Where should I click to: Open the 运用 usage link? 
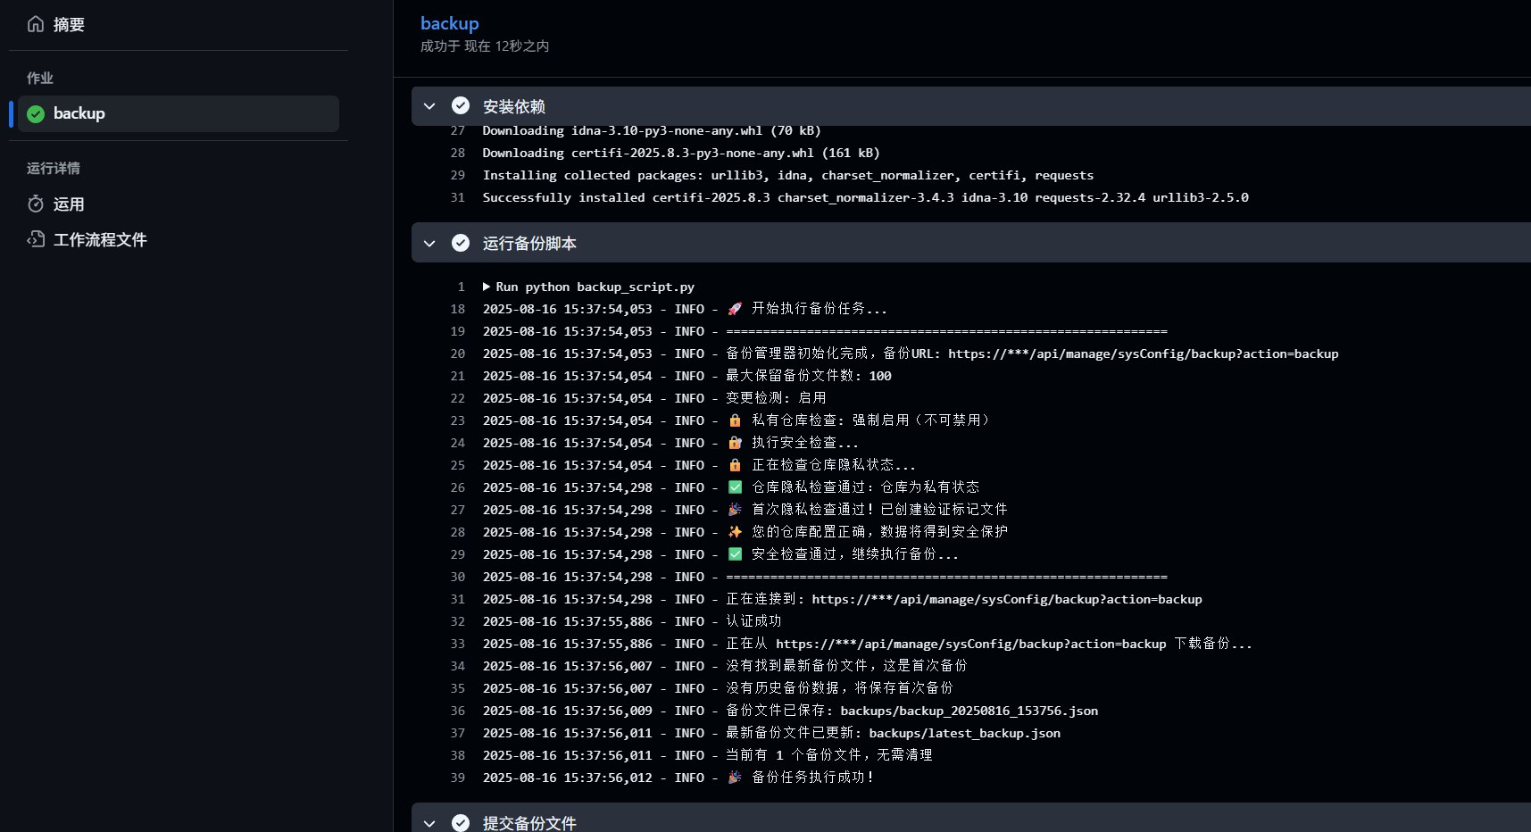(69, 204)
